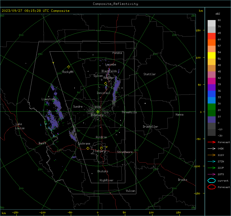
Task: Click the red forecast ellipse icon
Action: point(211,187)
